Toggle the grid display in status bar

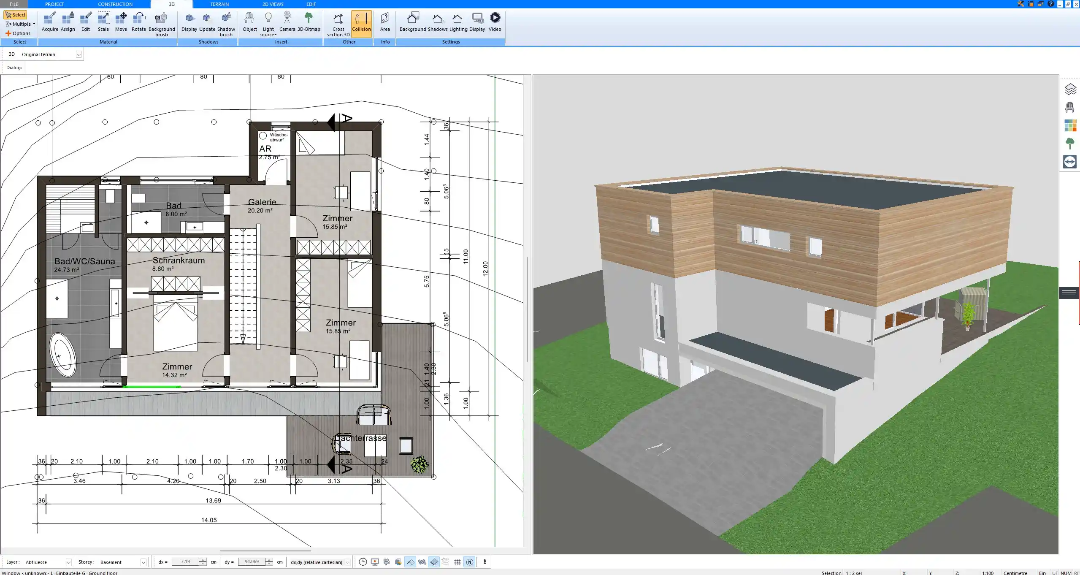[457, 562]
